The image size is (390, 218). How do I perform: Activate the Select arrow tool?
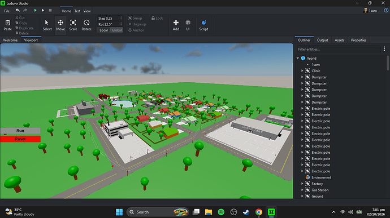pos(47,25)
